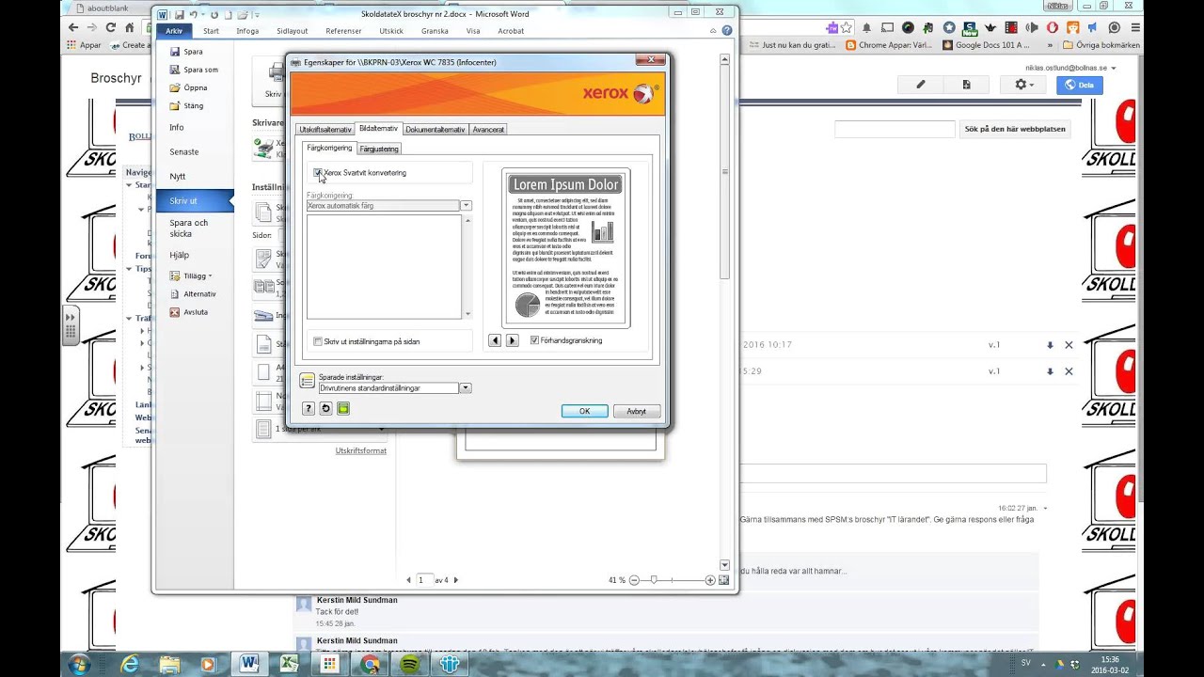Viewport: 1204px width, 677px height.
Task: Click zoom in plus button in Word preview
Action: pyautogui.click(x=710, y=580)
